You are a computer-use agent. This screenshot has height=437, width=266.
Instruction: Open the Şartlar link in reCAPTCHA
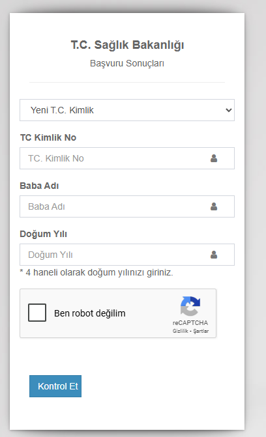(201, 331)
